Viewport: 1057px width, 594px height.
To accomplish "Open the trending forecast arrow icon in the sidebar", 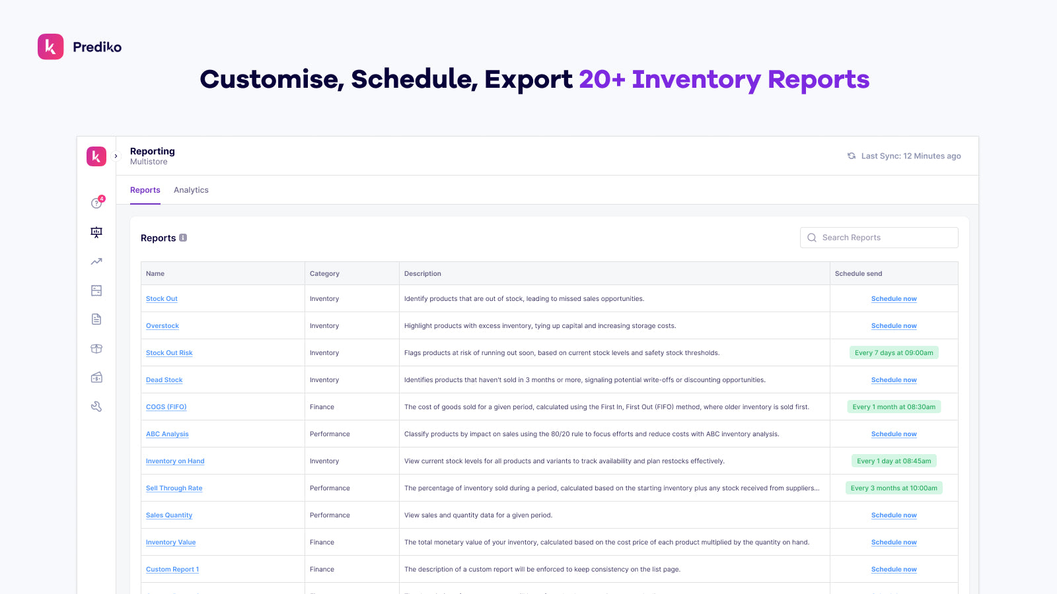I will (96, 261).
